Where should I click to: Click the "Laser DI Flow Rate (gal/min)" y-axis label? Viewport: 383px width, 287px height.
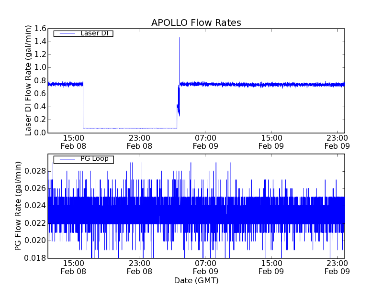(28, 81)
